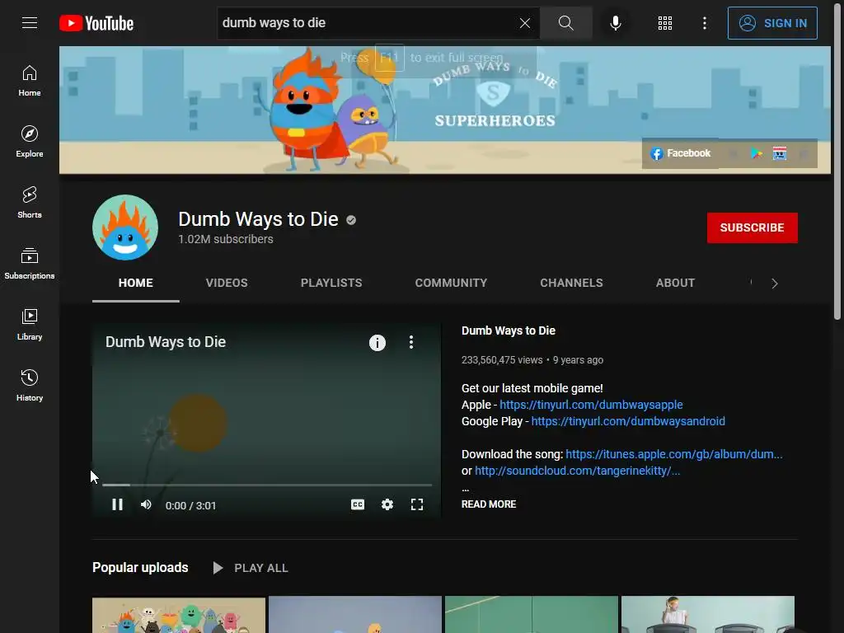Click the Dumb Ways to Die avatar
Image resolution: width=844 pixels, height=633 pixels.
pyautogui.click(x=125, y=227)
